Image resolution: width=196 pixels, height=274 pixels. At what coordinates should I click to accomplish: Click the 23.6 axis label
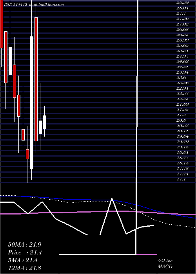pyautogui.click(x=181, y=78)
